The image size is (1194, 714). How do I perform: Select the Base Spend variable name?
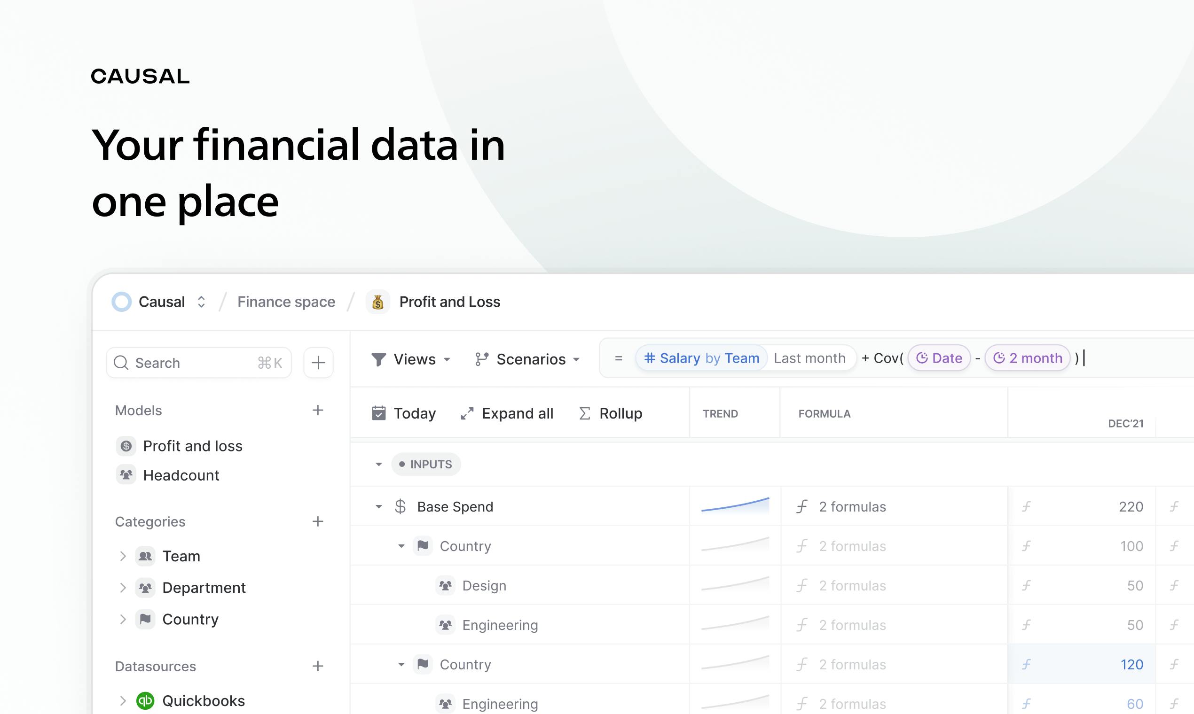click(x=455, y=507)
